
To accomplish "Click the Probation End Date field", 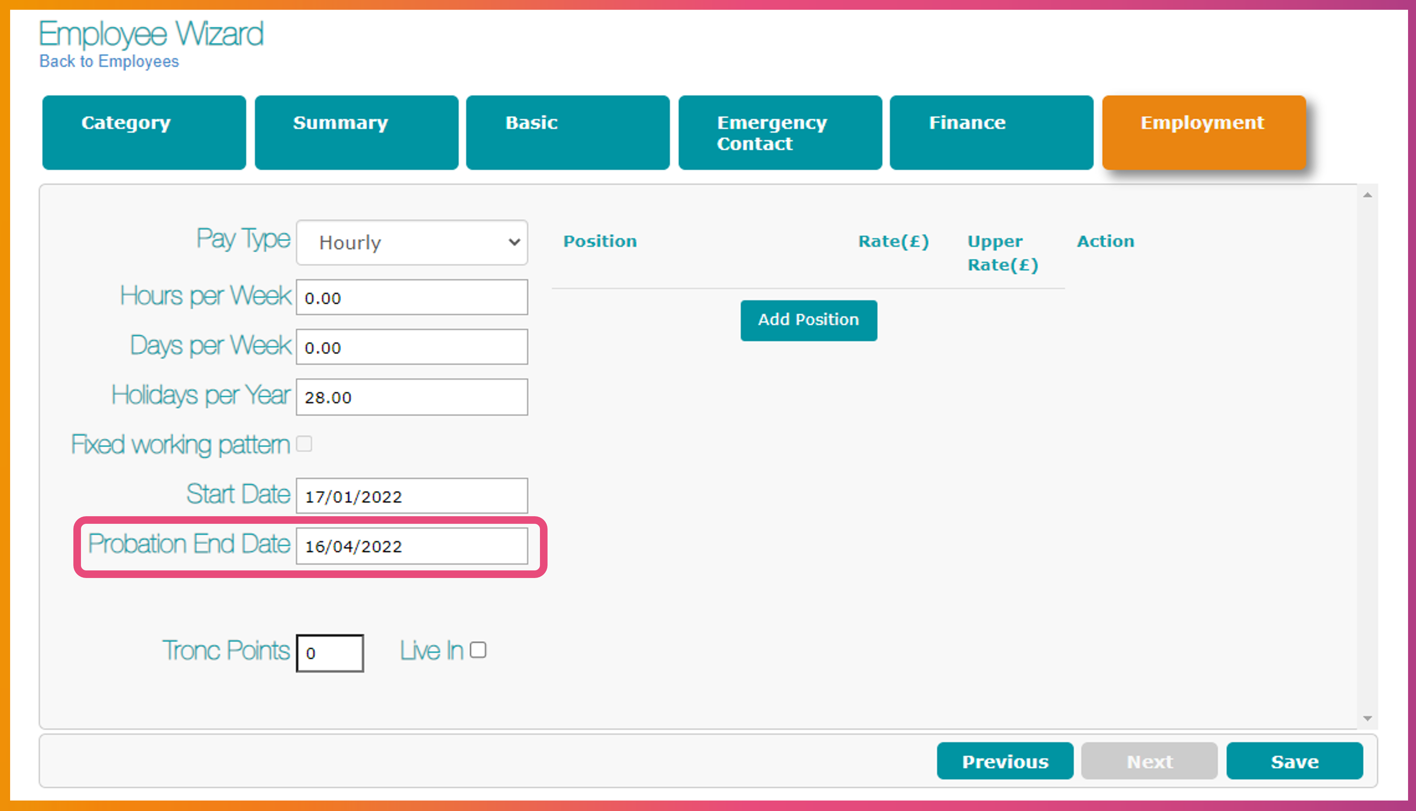I will [x=411, y=546].
